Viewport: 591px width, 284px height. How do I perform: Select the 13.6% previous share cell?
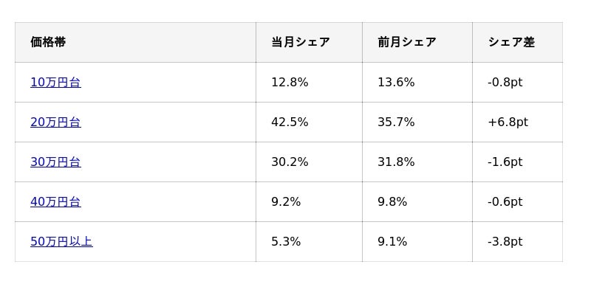click(x=417, y=83)
